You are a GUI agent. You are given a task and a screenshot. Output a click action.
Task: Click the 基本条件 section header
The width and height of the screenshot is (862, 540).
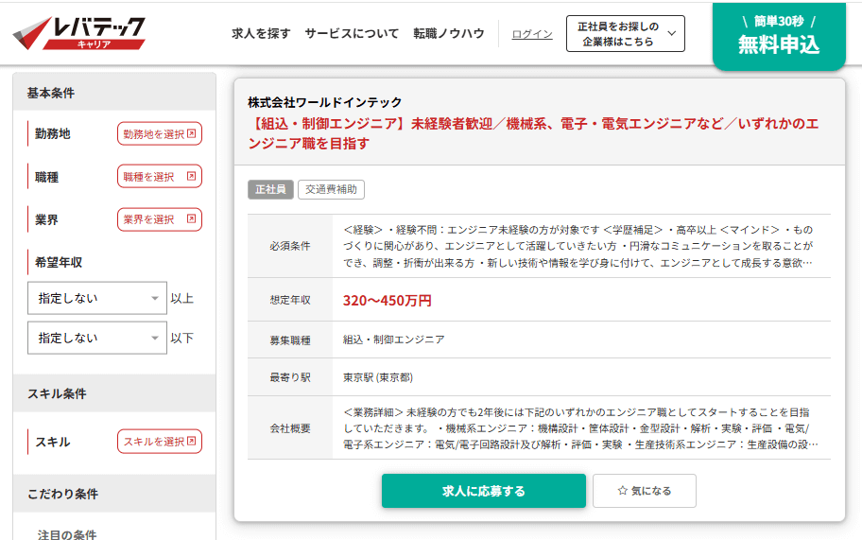[x=114, y=93]
